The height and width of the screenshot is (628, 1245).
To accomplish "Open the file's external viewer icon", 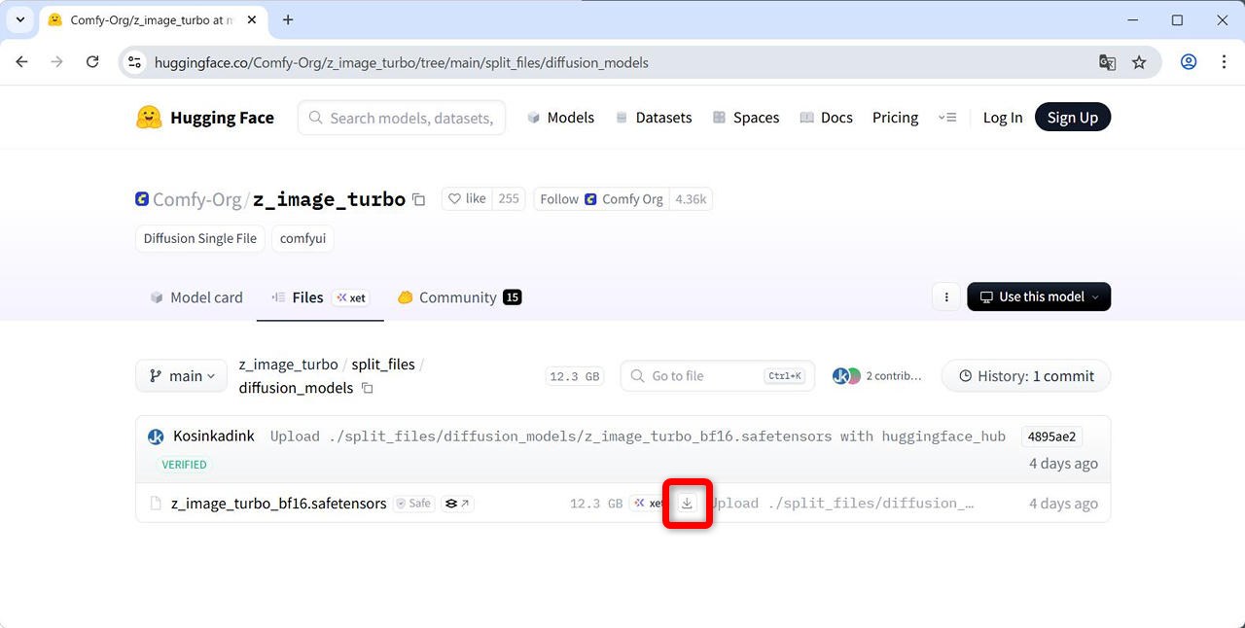I will (x=457, y=504).
